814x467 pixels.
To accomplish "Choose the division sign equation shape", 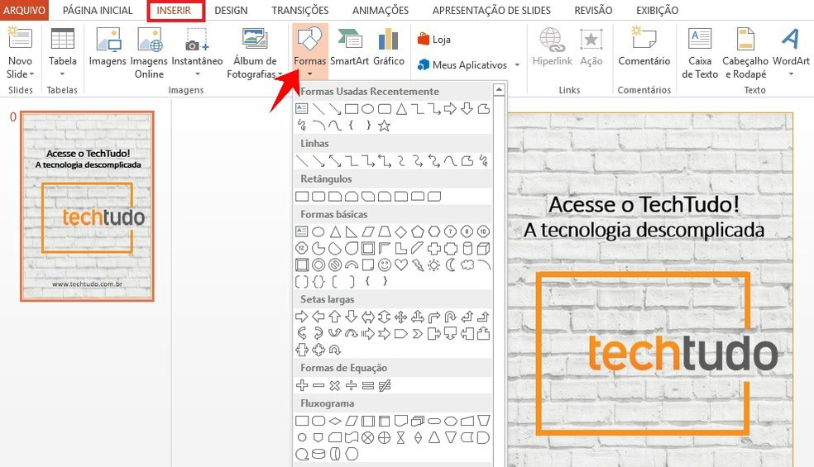I will [x=352, y=385].
